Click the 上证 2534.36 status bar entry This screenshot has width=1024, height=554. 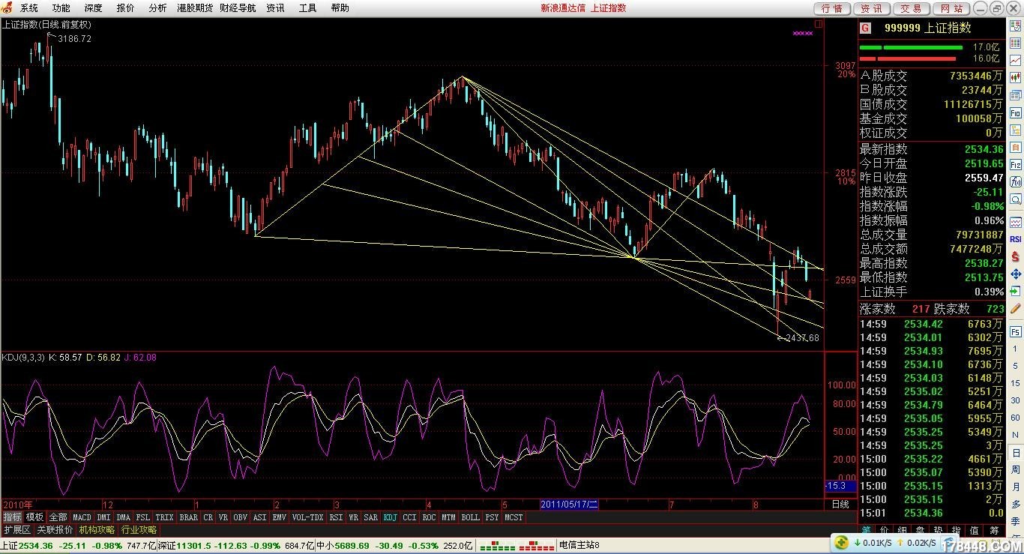tap(78, 545)
